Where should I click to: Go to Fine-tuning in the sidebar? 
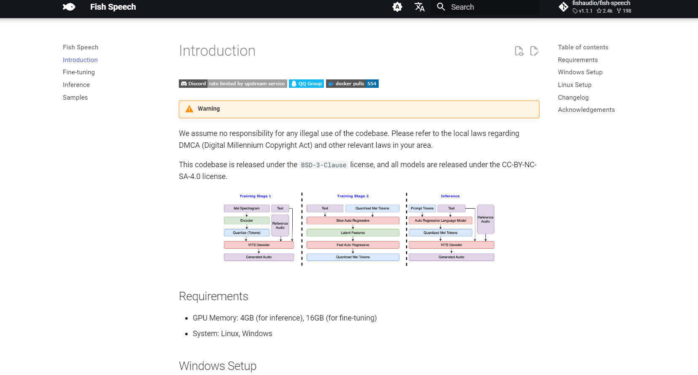point(79,72)
